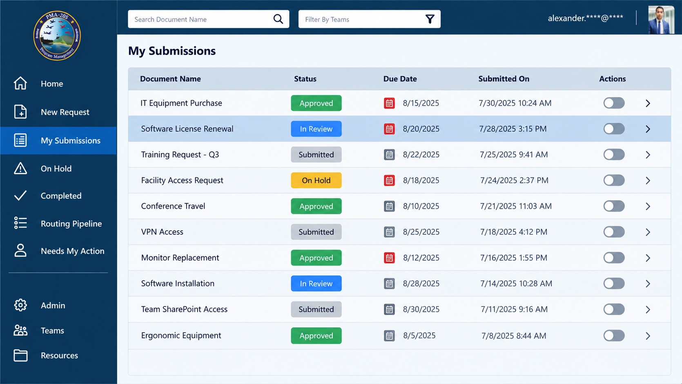Open calendar for Facility Access Request due date
The image size is (682, 384).
tap(389, 180)
